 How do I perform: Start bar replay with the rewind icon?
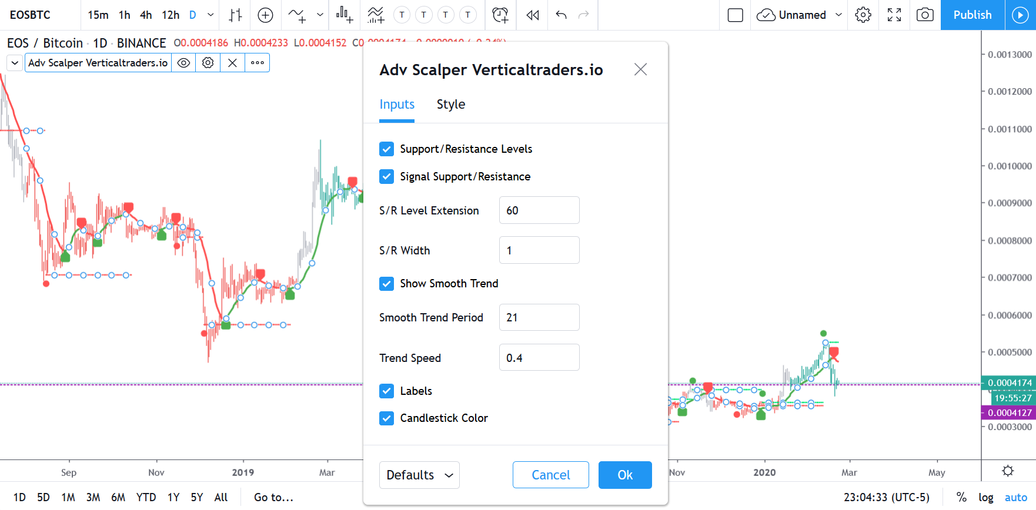point(533,15)
